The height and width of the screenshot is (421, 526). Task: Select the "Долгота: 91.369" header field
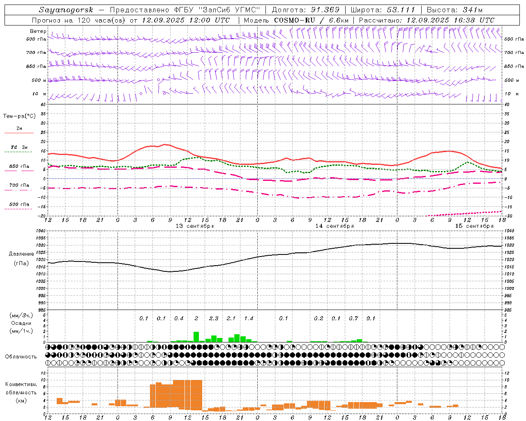(x=306, y=10)
